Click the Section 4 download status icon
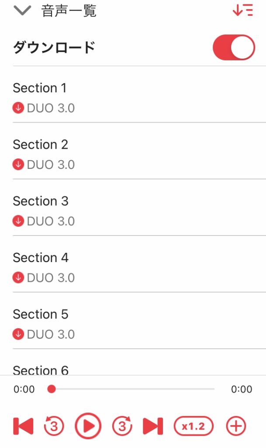 click(x=18, y=277)
